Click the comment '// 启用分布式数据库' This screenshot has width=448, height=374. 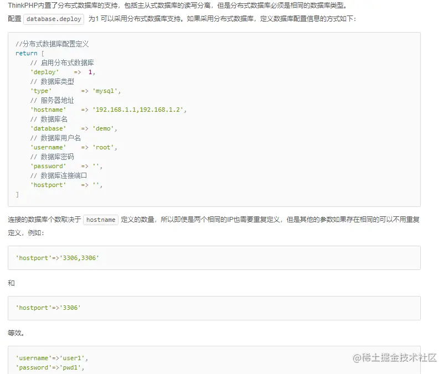(x=62, y=63)
